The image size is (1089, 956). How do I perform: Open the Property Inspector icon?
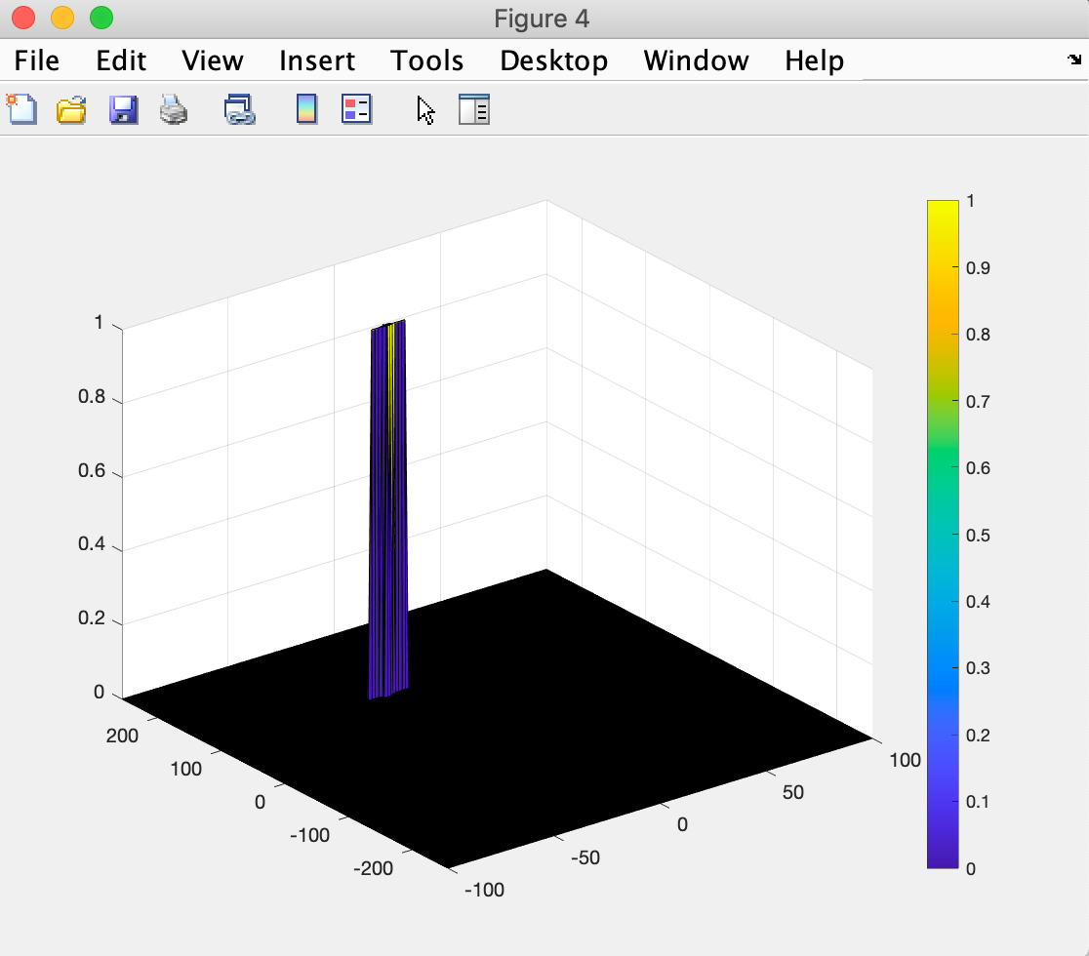474,109
